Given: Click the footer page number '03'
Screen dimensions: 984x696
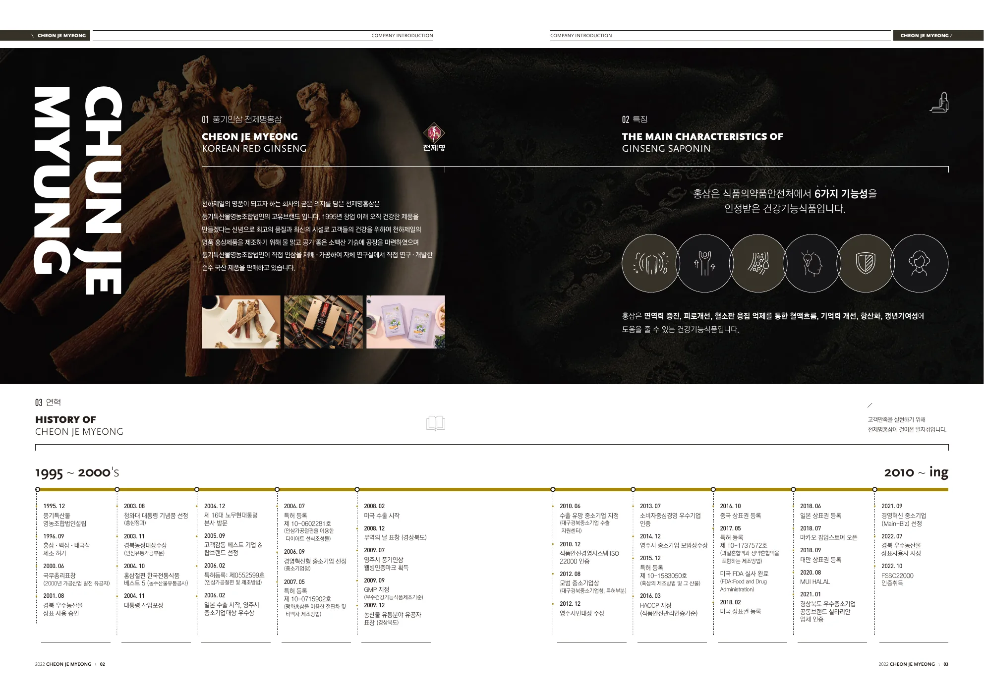Looking at the screenshot, I should (946, 664).
